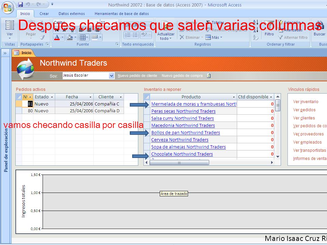This screenshot has height=245, width=327.
Task: Open Herramientas de base de datos tab
Action: (x=122, y=14)
